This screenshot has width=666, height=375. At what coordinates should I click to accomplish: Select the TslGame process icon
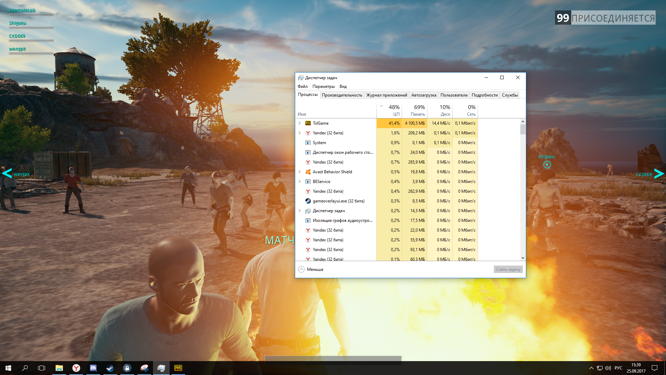pos(308,123)
